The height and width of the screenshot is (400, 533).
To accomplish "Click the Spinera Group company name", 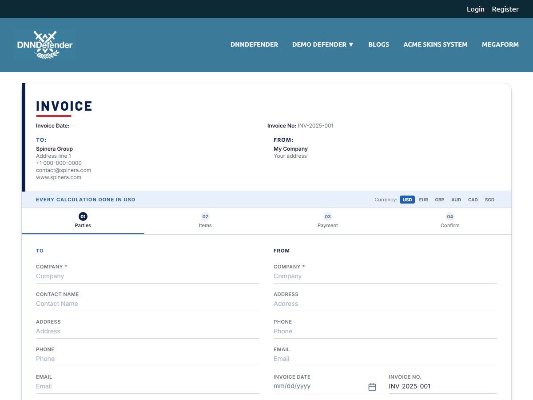I will 54,149.
